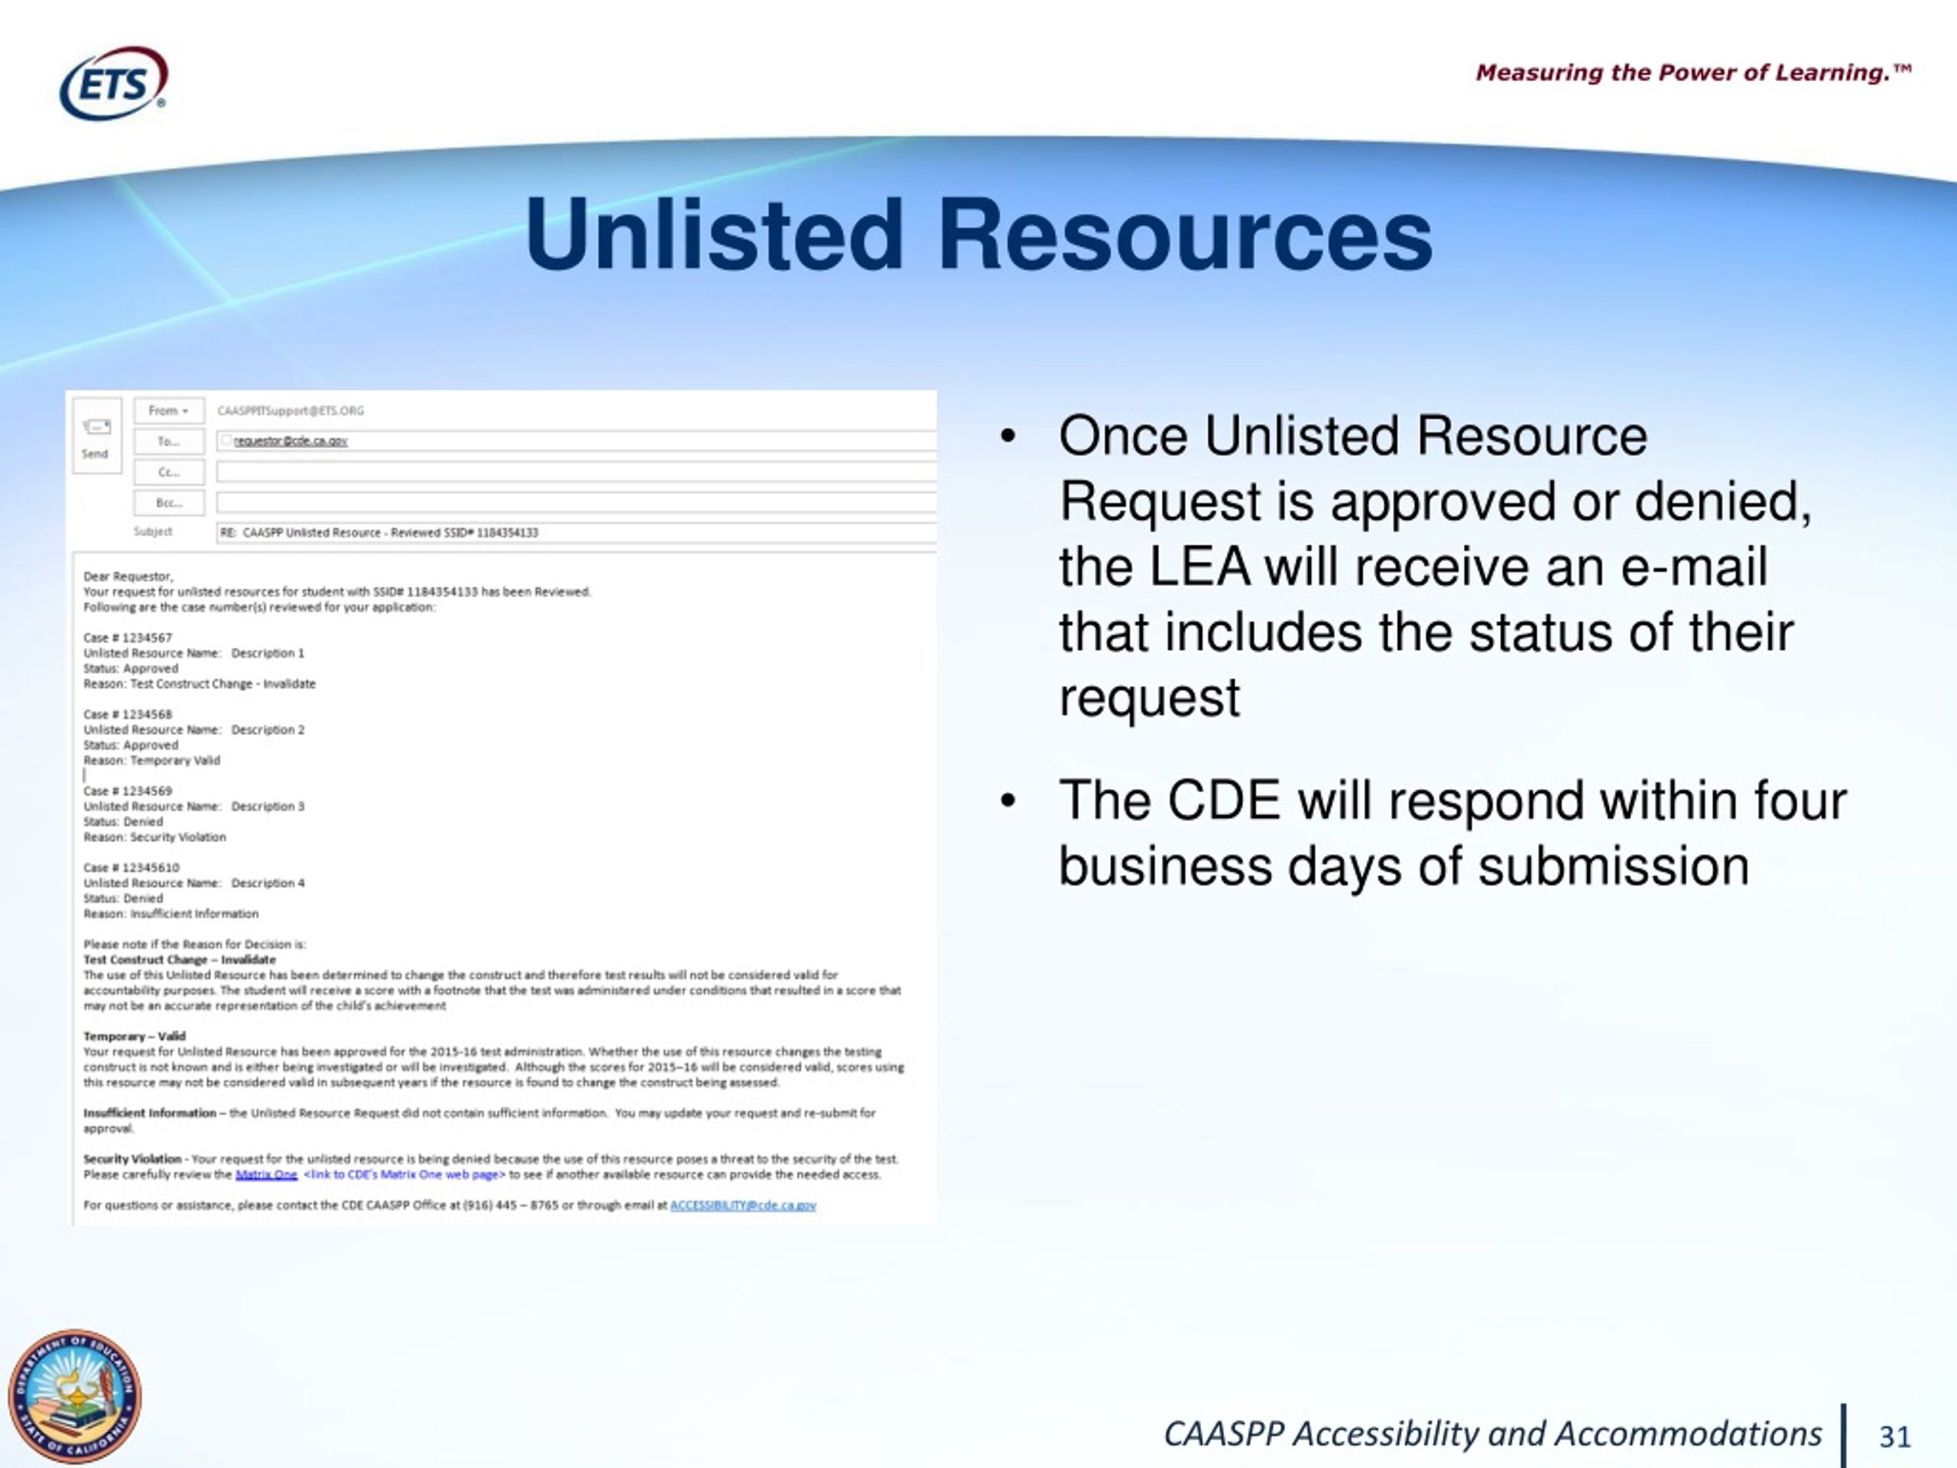1957x1468 pixels.
Task: Click the Case # 1234569 line
Action: click(128, 791)
